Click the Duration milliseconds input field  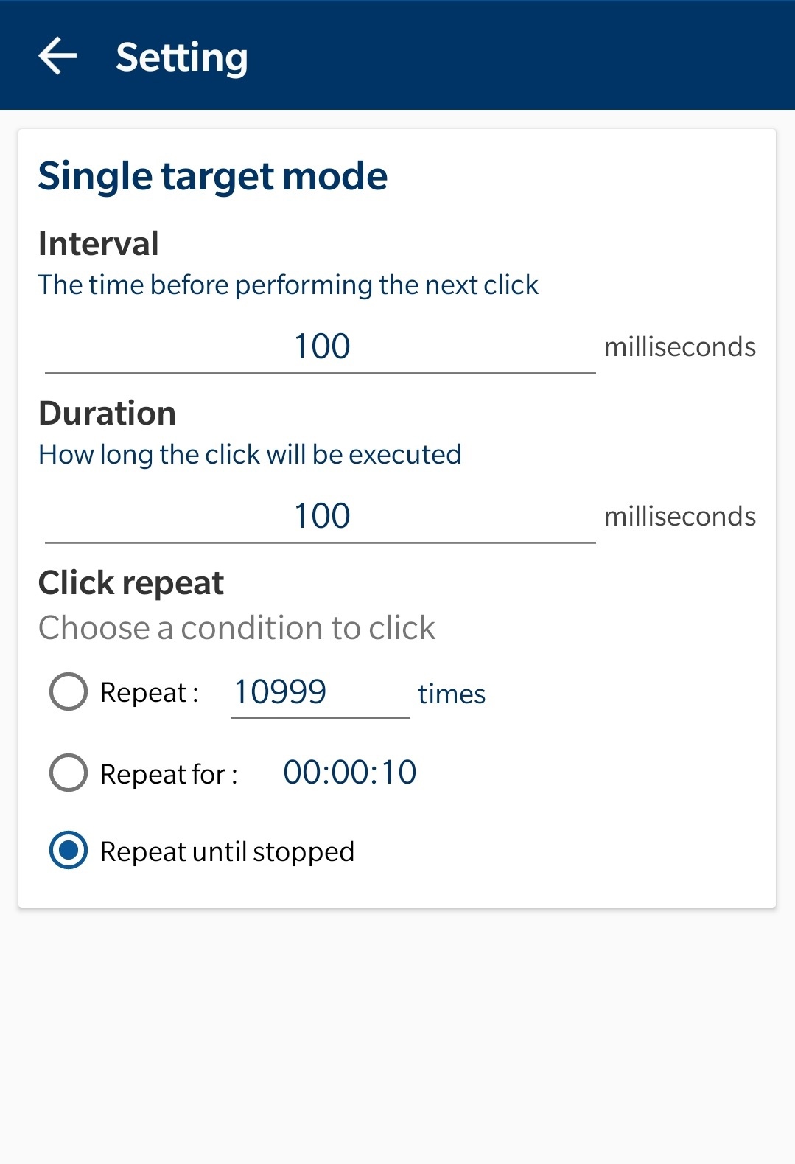(x=321, y=517)
